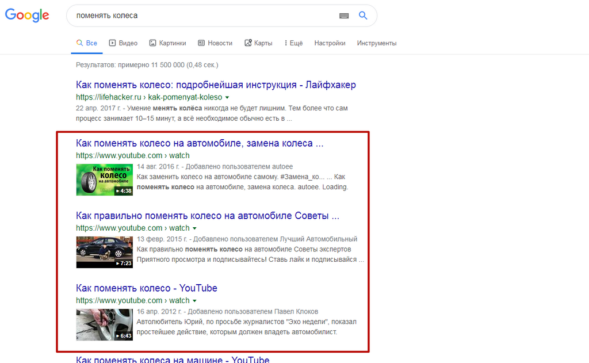This screenshot has width=589, height=363.
Task: Expand dropdown arrow beside 13 февр. 2015 result URL
Action: pyautogui.click(x=194, y=228)
